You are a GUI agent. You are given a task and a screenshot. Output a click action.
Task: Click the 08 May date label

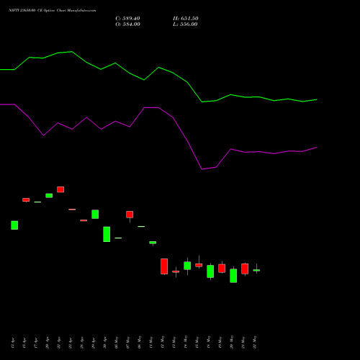[140, 342]
